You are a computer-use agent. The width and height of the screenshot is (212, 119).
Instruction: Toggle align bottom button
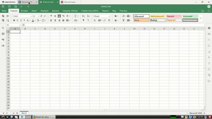click(59, 16)
